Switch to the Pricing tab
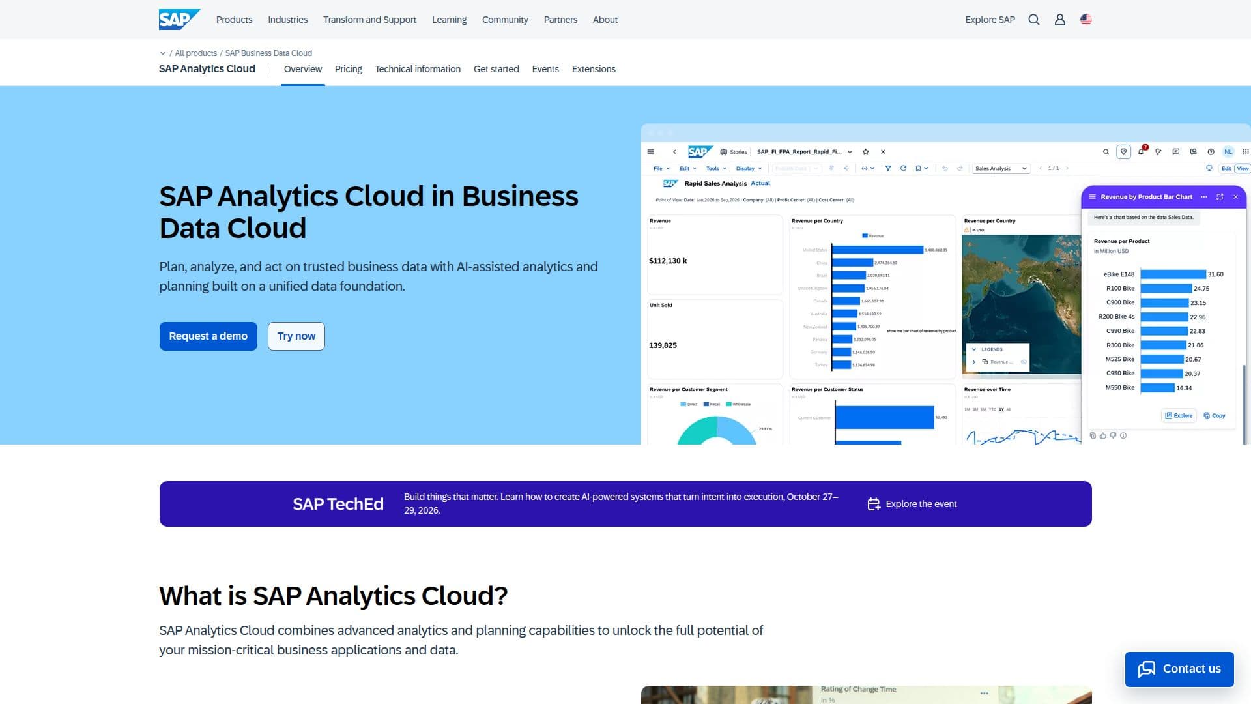Screen dimensions: 1251x704 pyautogui.click(x=348, y=69)
